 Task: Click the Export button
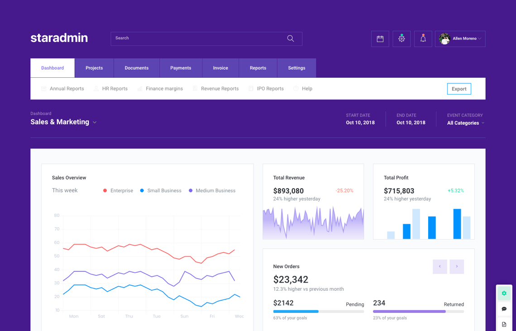(x=459, y=89)
